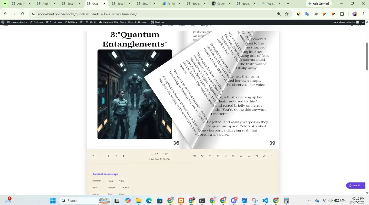Toggle brightness/light mode sun icon

pos(218,156)
